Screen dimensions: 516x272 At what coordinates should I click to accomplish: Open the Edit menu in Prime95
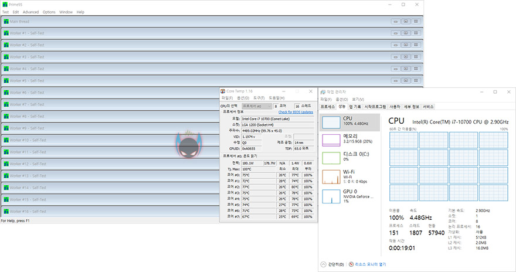coord(16,12)
